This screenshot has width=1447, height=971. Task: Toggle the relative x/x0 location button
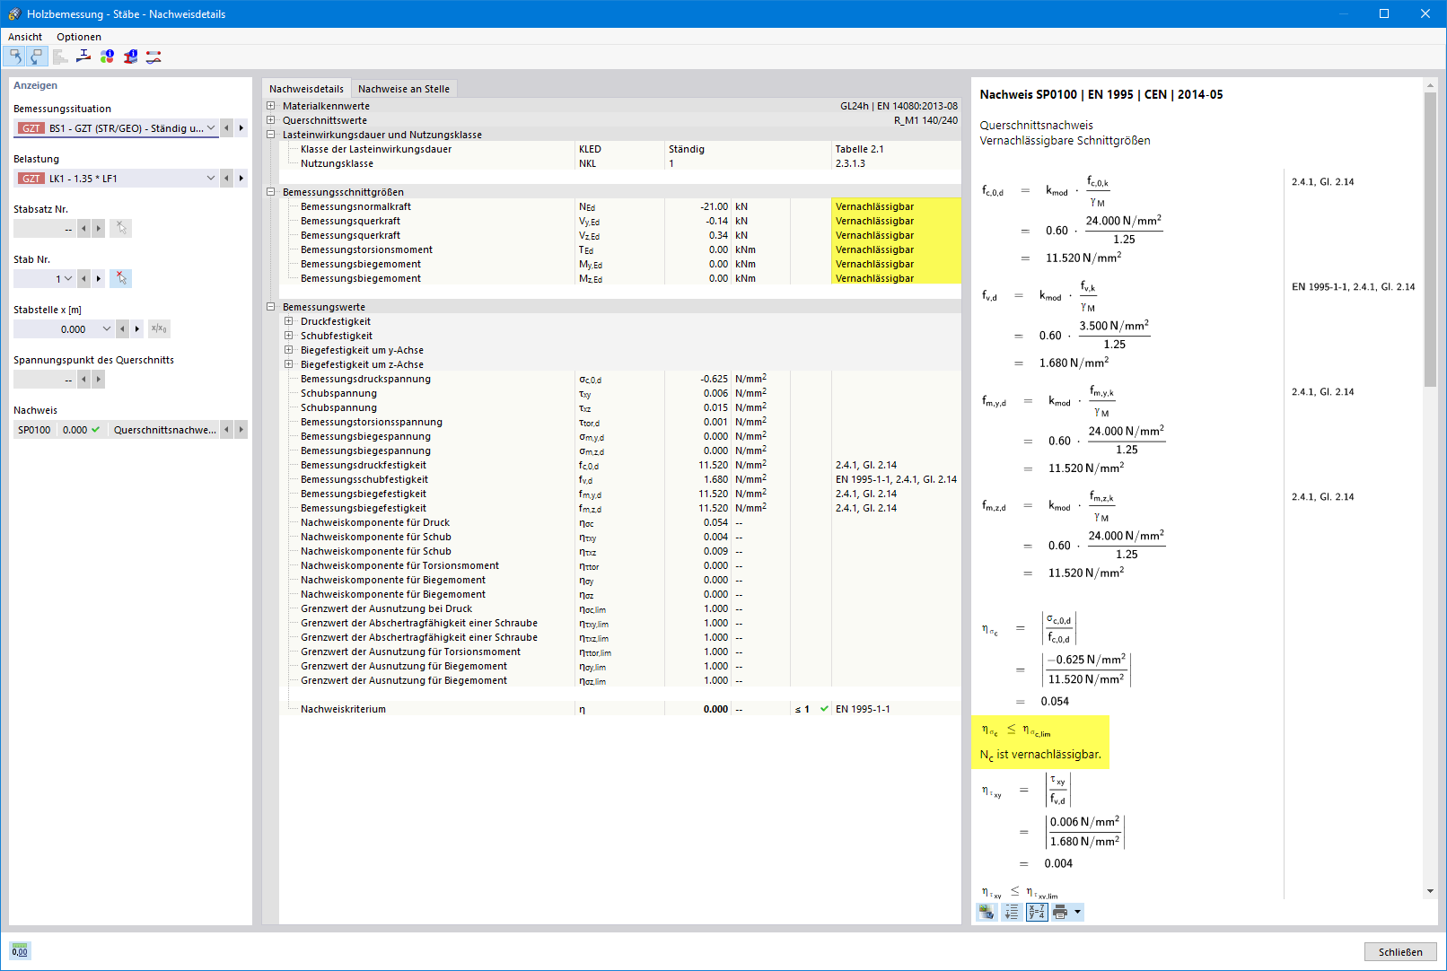pyautogui.click(x=159, y=328)
